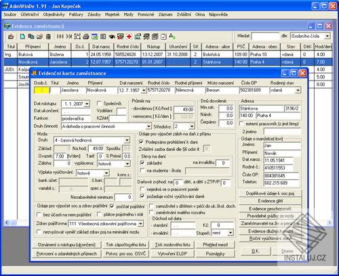Open the Soubor menu

click(9, 14)
